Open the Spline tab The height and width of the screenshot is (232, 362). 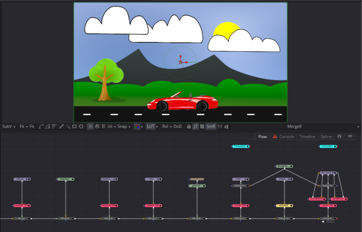point(326,136)
